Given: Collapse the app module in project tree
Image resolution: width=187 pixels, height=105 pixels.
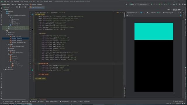Looking at the screenshot, I should coord(3,9).
